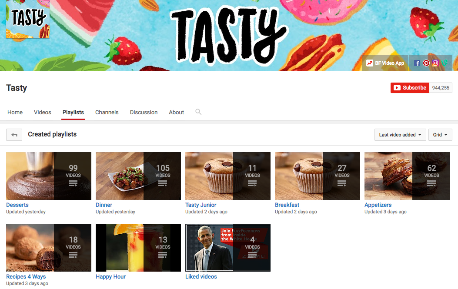This screenshot has height=289, width=458.
Task: Open the Liked videos playlist thumbnail
Action: click(x=228, y=248)
